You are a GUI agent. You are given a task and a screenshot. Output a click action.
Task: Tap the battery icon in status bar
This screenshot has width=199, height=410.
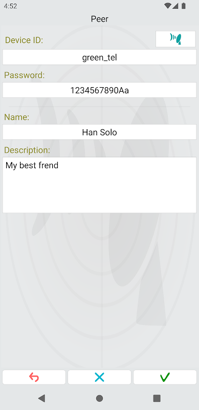pos(184,6)
